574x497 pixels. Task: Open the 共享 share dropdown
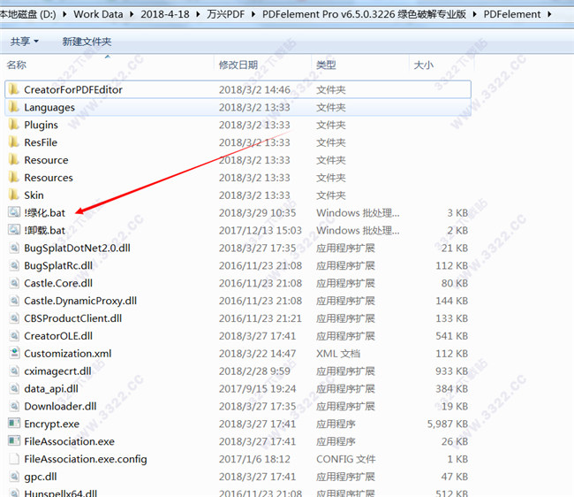coord(25,42)
